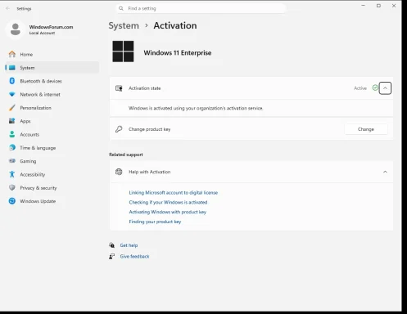The image size is (407, 314).
Task: Click the 'Related support' heading
Action: click(126, 155)
